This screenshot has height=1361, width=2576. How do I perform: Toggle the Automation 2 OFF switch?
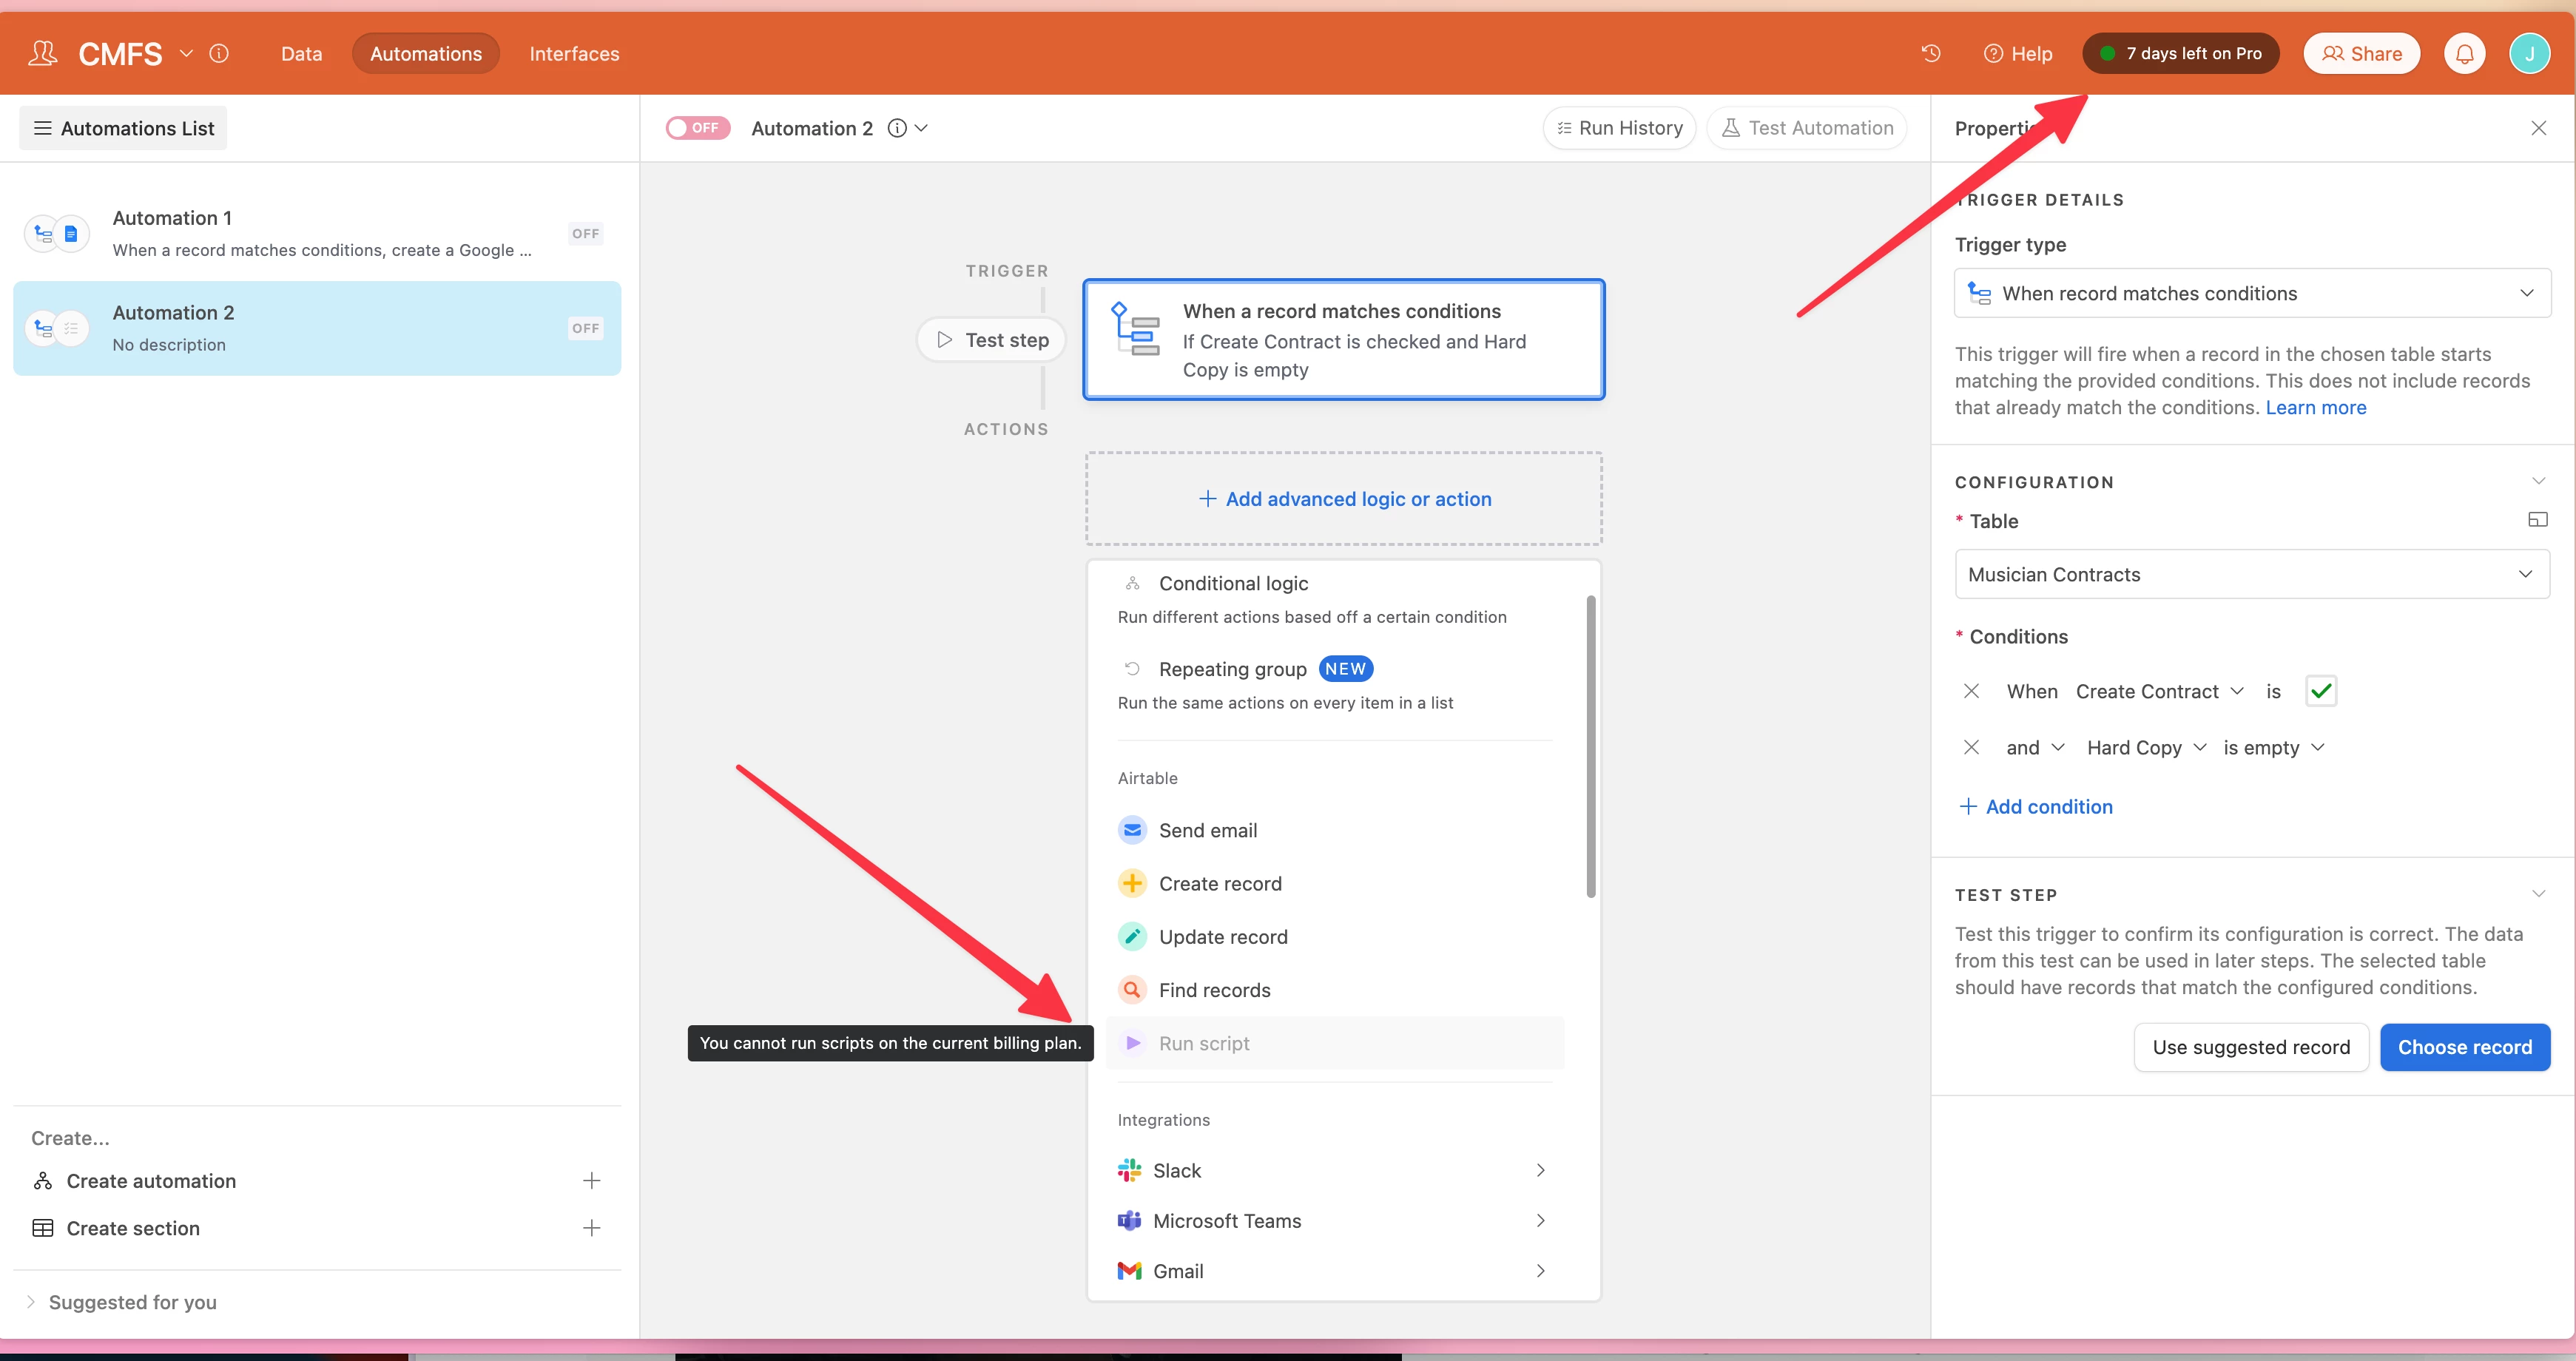[698, 128]
